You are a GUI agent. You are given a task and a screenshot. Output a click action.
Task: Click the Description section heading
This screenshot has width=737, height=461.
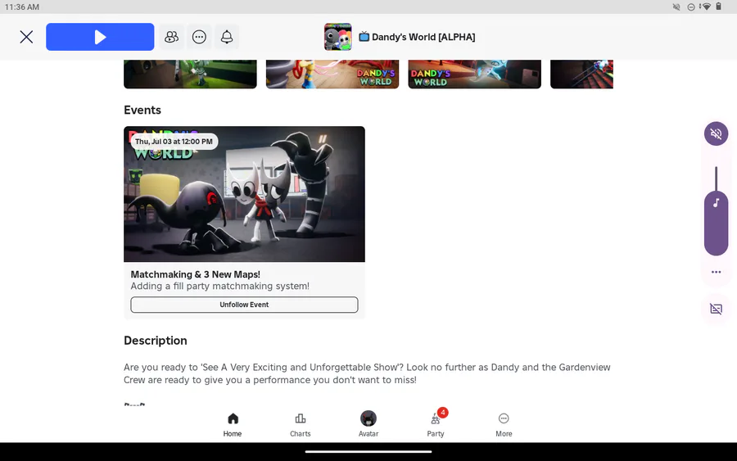click(156, 341)
